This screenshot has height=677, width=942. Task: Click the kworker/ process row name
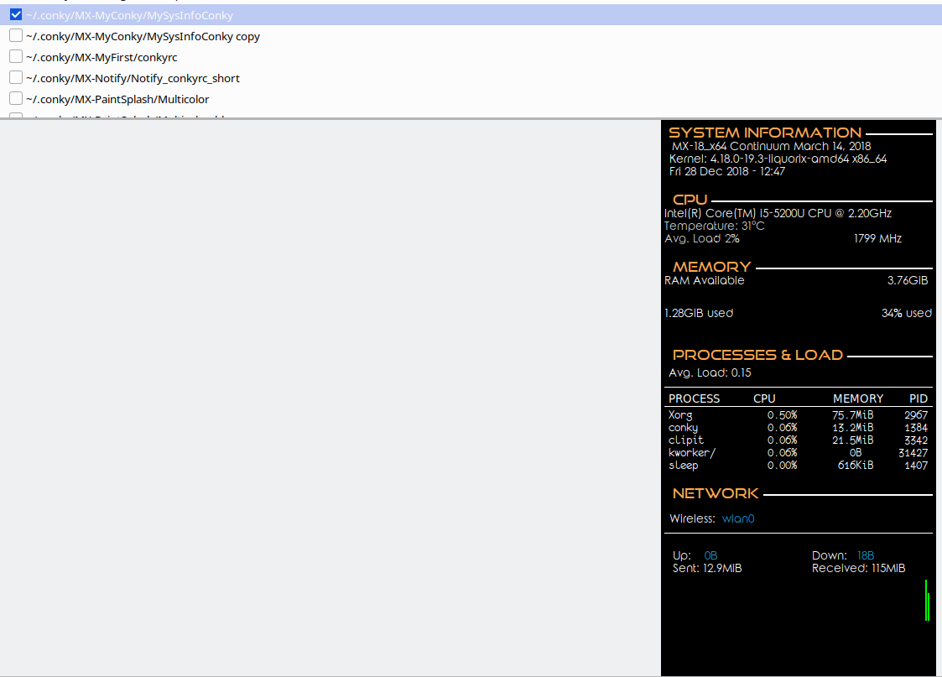pyautogui.click(x=692, y=453)
